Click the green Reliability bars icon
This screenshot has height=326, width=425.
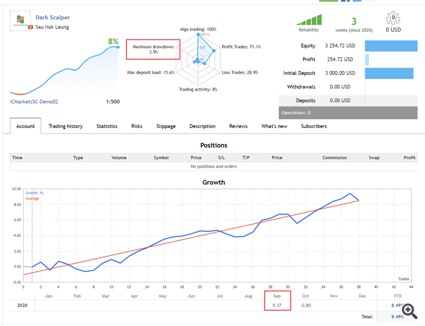(x=309, y=20)
